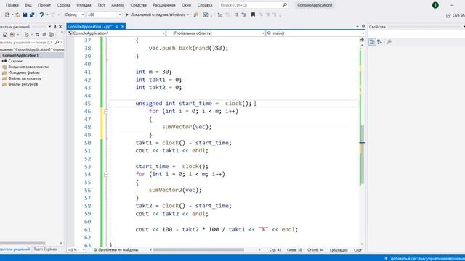
Task: Open the Проект menu
Action: pyautogui.click(x=44, y=5)
